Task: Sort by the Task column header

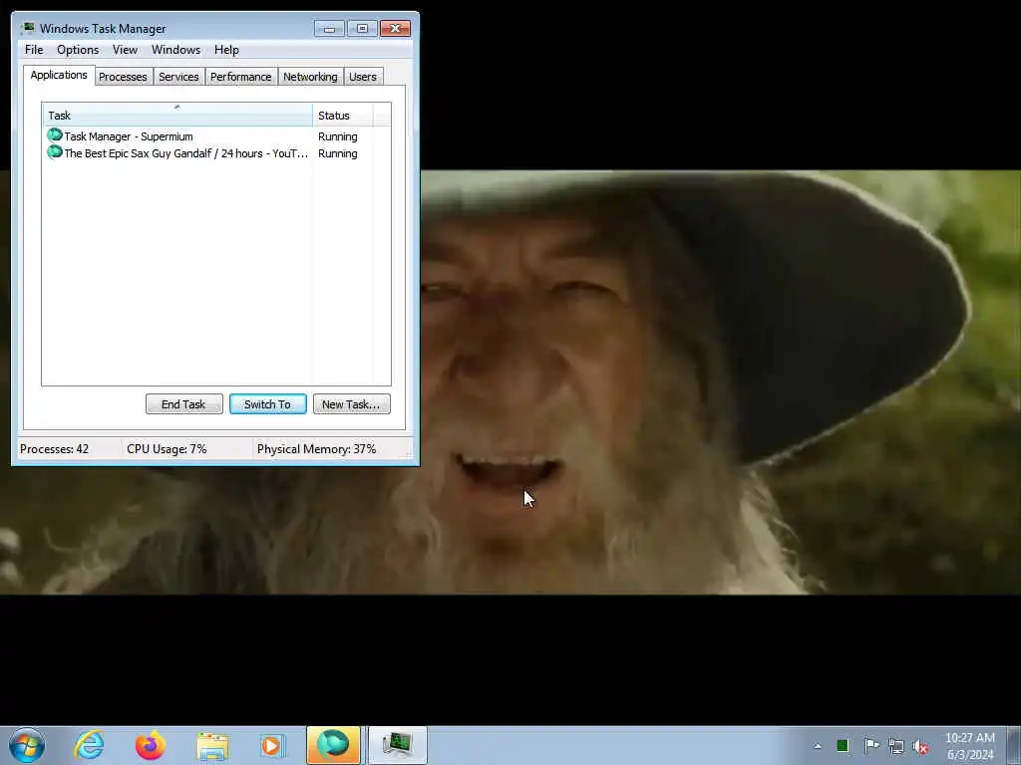Action: (x=177, y=116)
